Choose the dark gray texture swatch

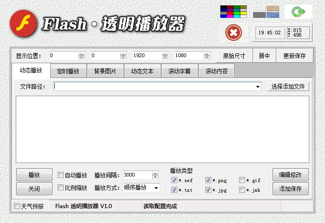259,15
